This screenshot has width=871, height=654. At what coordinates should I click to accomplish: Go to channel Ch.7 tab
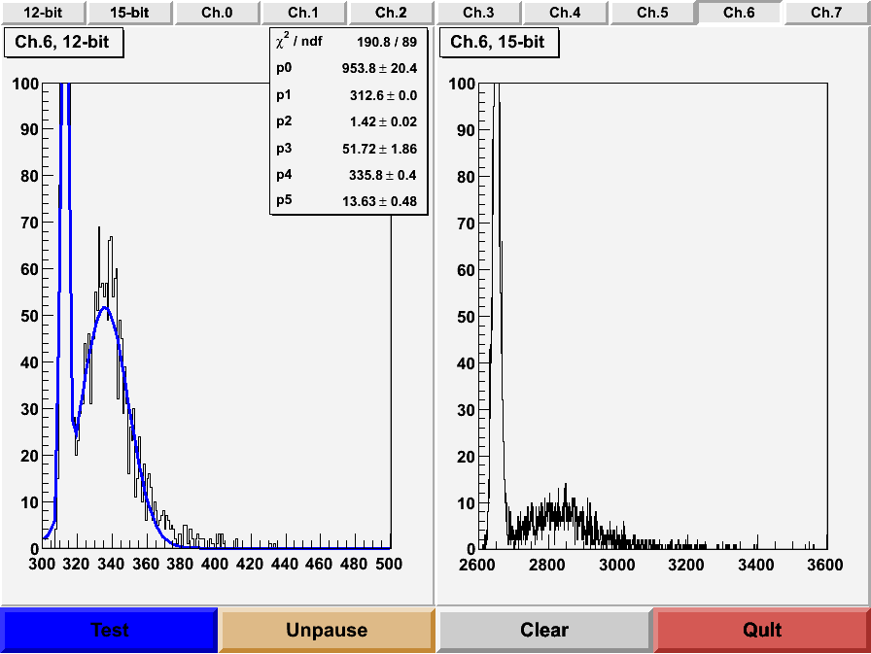coord(826,13)
